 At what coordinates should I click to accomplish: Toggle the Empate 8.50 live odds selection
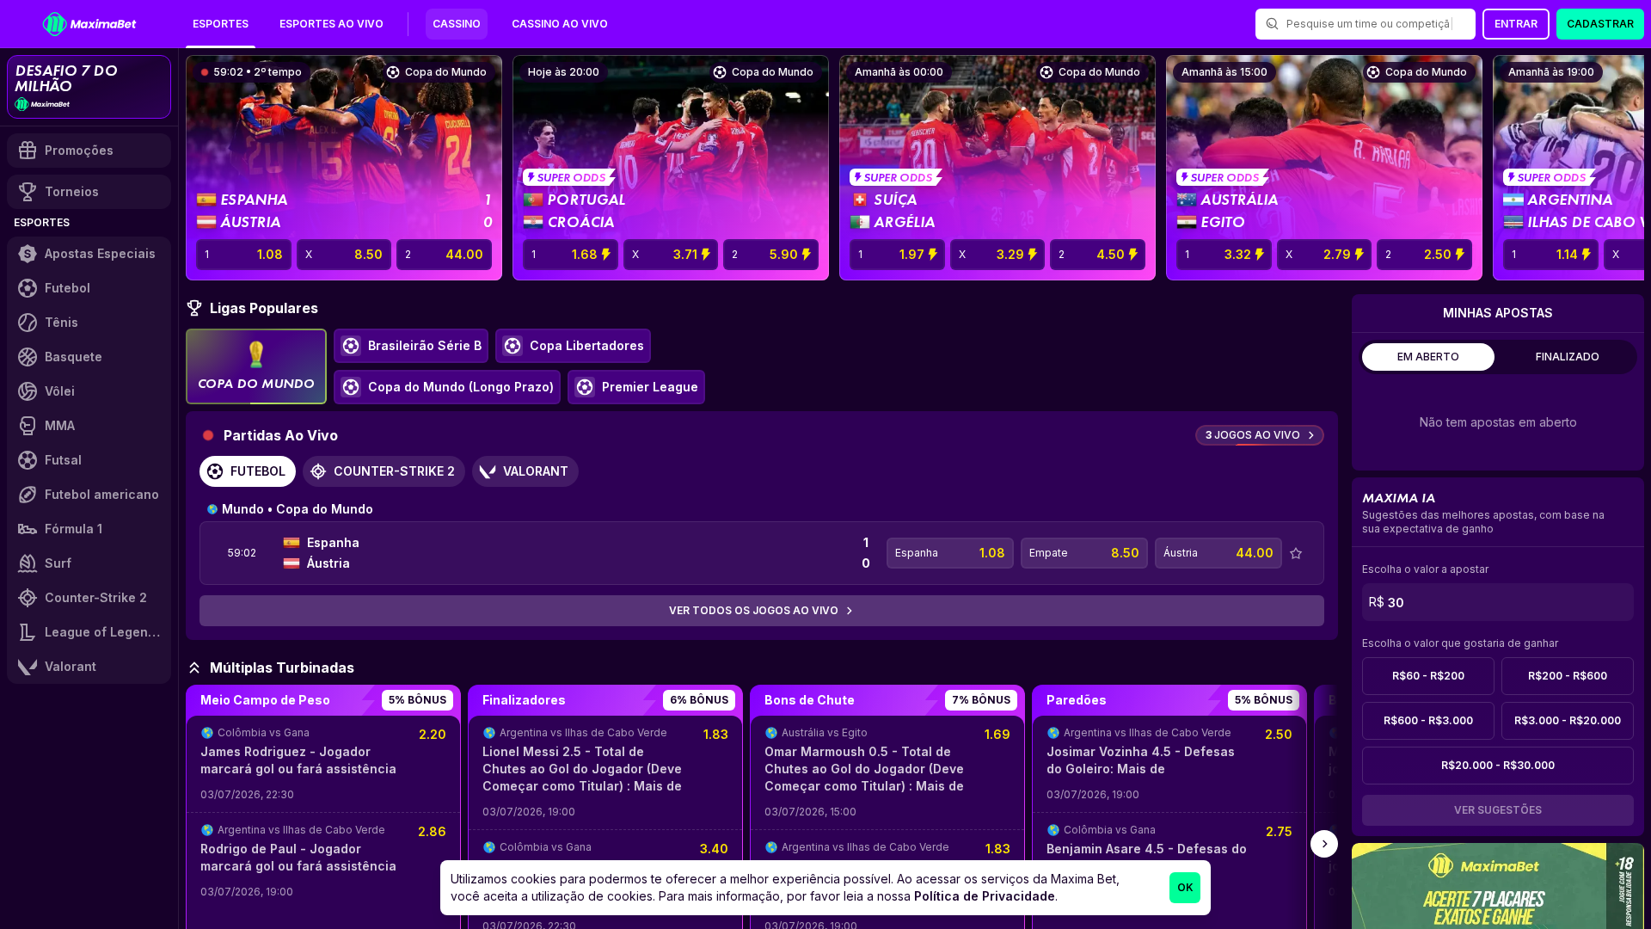pyautogui.click(x=1084, y=553)
